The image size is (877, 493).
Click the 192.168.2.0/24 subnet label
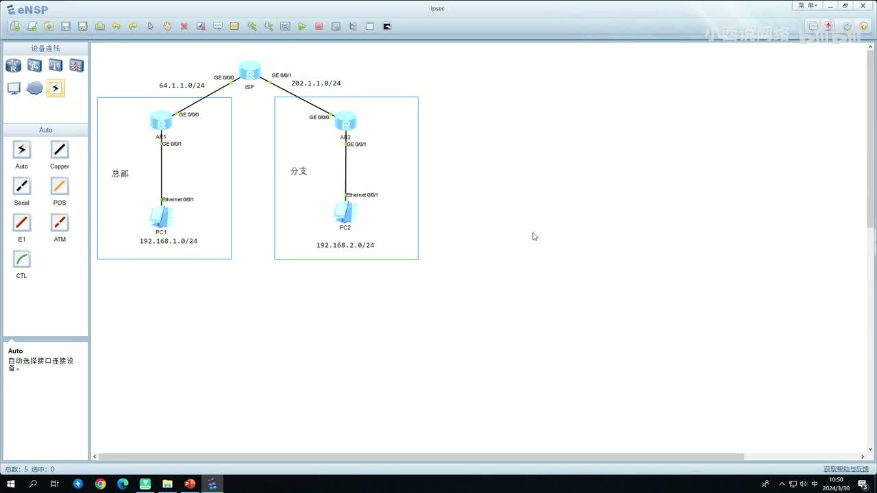click(x=345, y=245)
